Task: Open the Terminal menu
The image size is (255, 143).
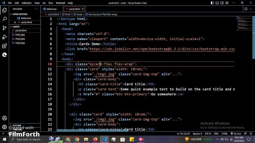Action: pos(60,3)
